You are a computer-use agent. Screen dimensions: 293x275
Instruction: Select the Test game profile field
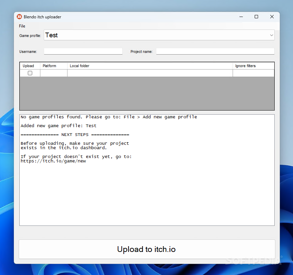pos(159,35)
